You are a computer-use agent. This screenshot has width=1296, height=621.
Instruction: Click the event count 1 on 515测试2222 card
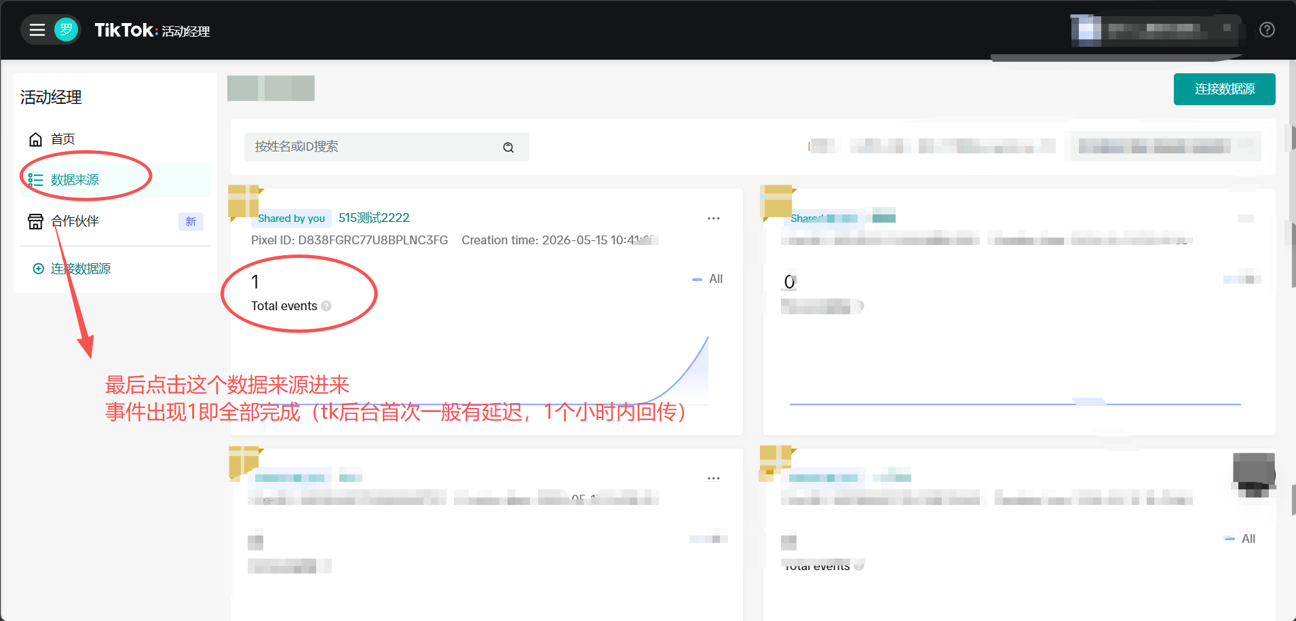255,282
